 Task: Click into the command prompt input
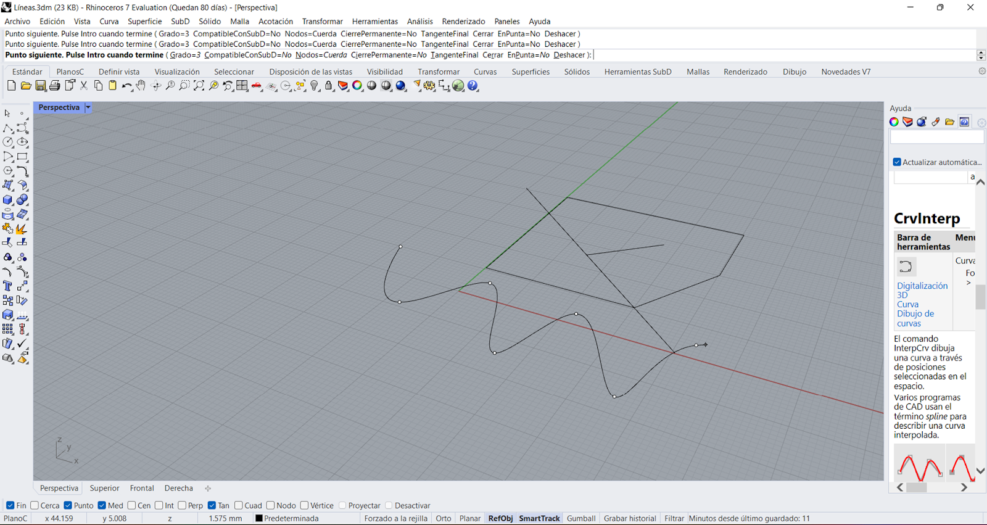coord(783,55)
